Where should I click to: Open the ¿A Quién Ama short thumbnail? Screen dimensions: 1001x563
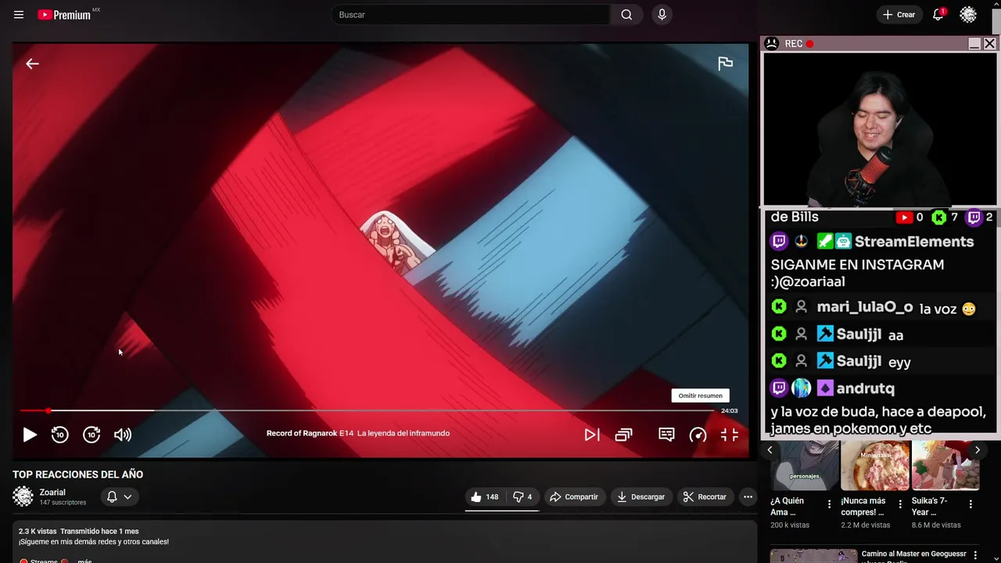pyautogui.click(x=804, y=465)
